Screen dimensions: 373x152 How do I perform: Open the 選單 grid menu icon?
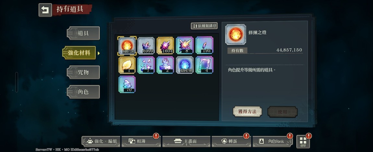pos(303,142)
